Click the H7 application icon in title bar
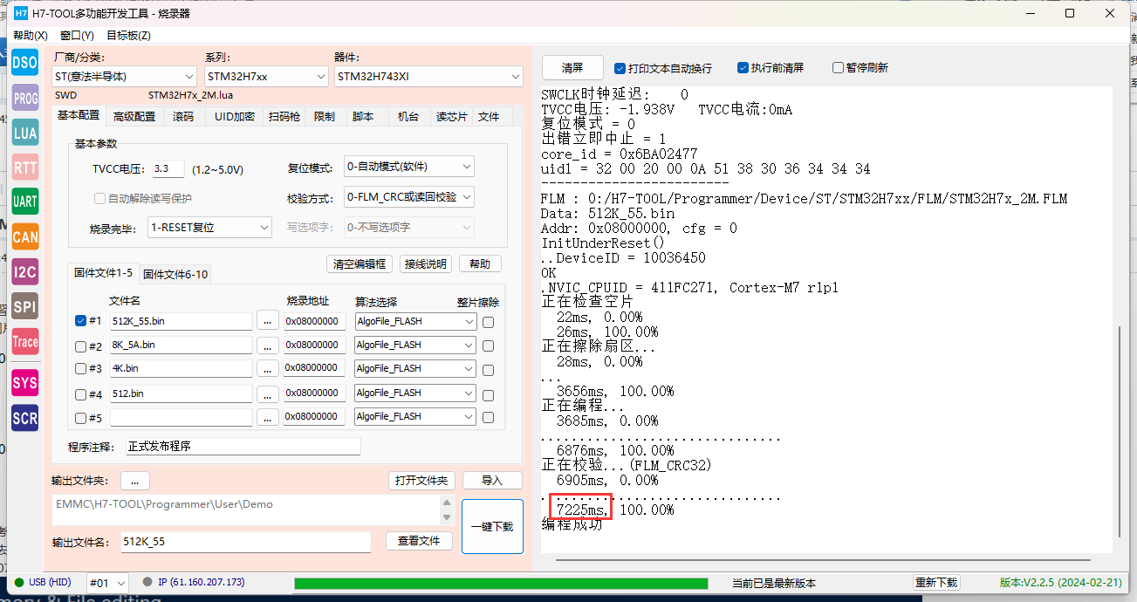1137x602 pixels. click(21, 13)
